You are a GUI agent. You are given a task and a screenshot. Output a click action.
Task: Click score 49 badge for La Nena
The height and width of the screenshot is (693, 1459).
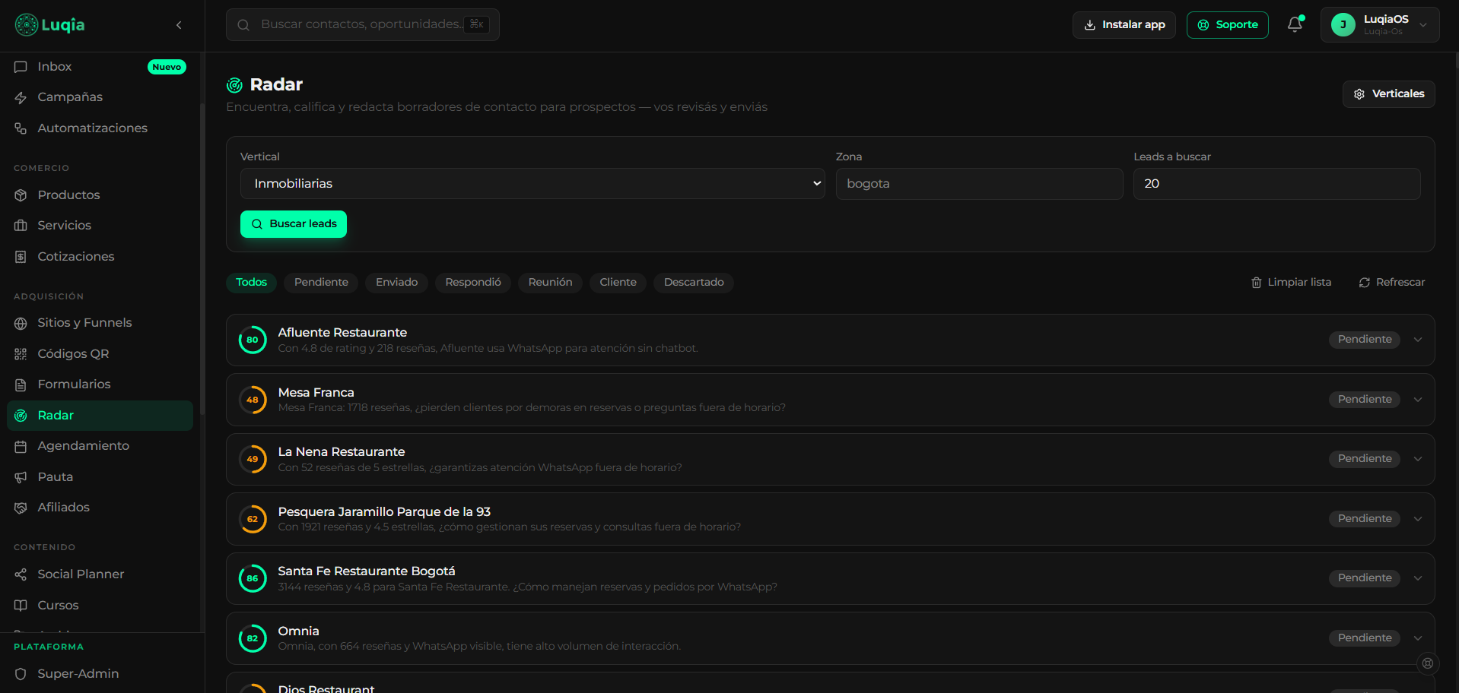click(253, 459)
